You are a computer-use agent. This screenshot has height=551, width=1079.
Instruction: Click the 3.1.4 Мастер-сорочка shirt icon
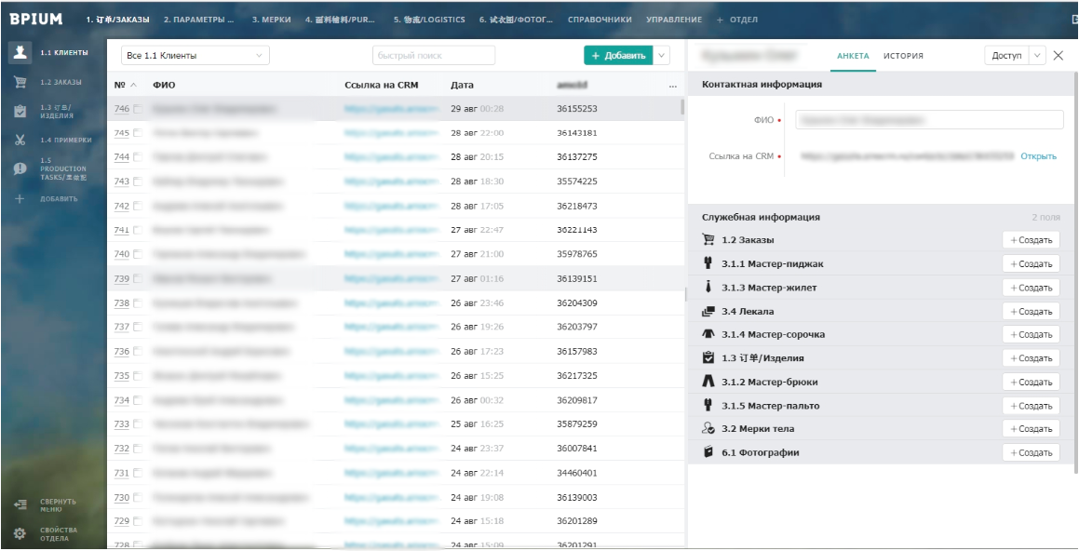click(708, 334)
